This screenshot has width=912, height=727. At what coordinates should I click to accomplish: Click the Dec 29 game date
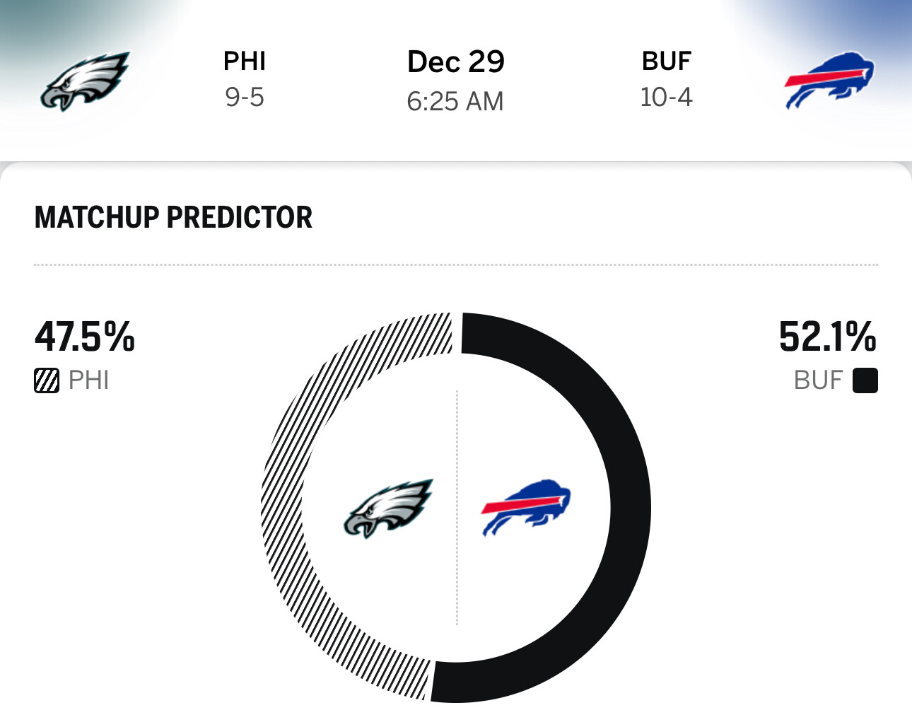[x=456, y=62]
